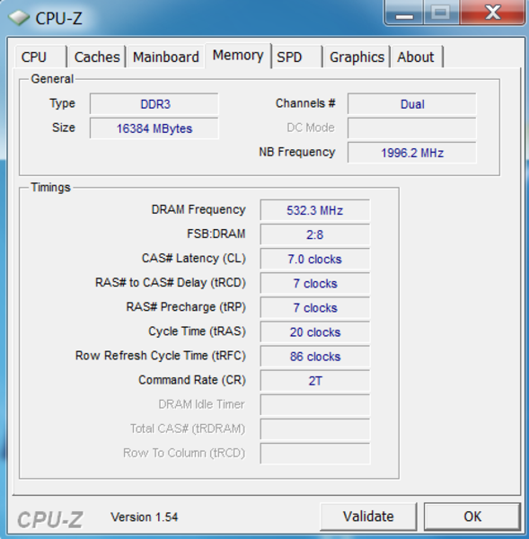Click the CPU-Z app icon in title bar
This screenshot has width=529, height=539.
pos(19,18)
